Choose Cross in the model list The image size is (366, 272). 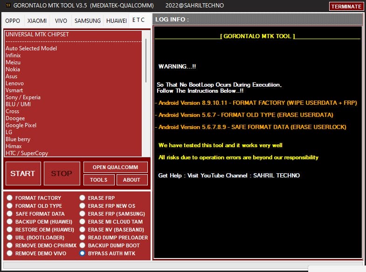click(73, 111)
